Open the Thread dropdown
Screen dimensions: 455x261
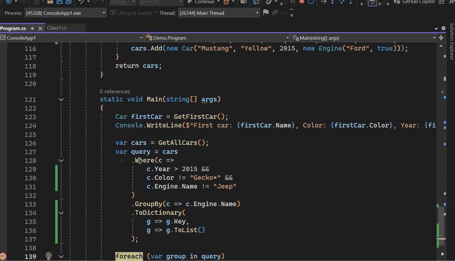(x=219, y=13)
